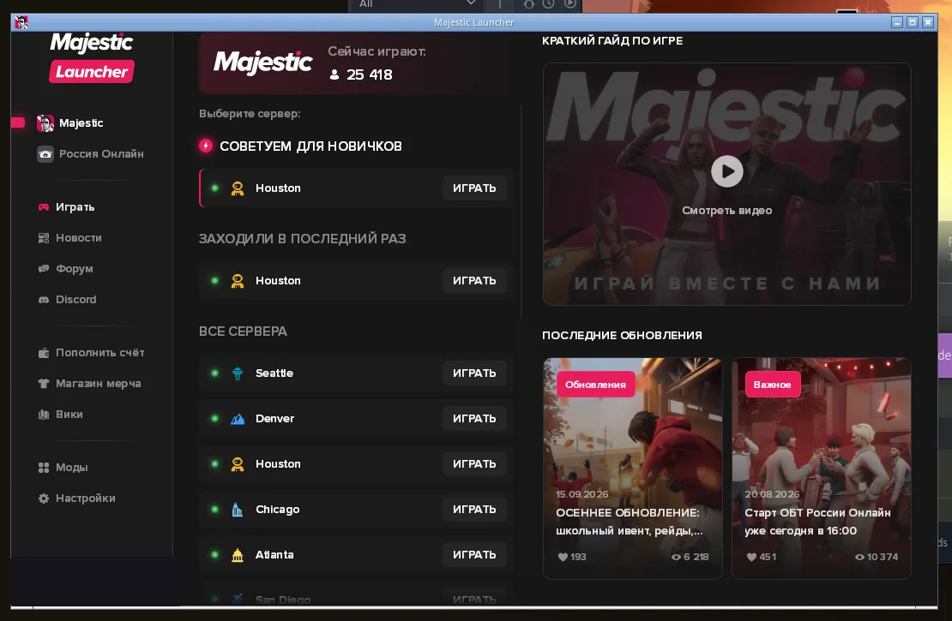The width and height of the screenshot is (952, 621).
Task: Open the Играть section
Action: click(75, 207)
